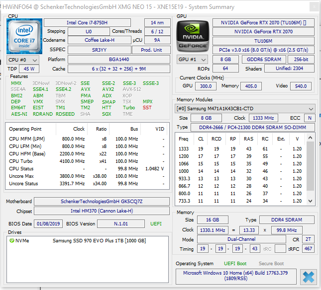
Task: Click the 256-bit bus width field
Action: (x=301, y=60)
